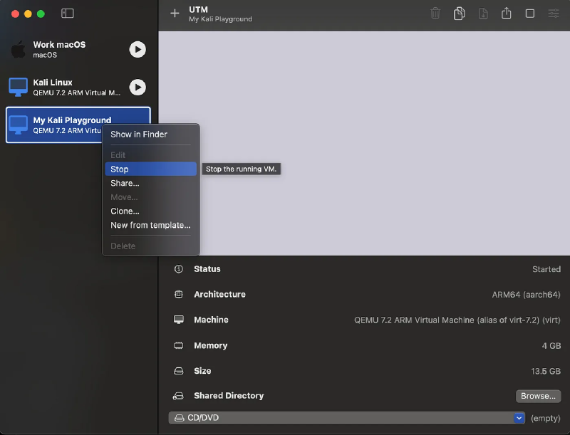
Task: Click the trash delete icon in toolbar
Action: [435, 14]
